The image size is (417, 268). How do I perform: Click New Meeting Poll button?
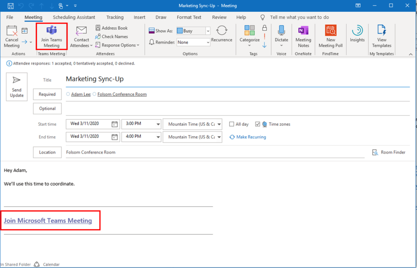(x=331, y=37)
